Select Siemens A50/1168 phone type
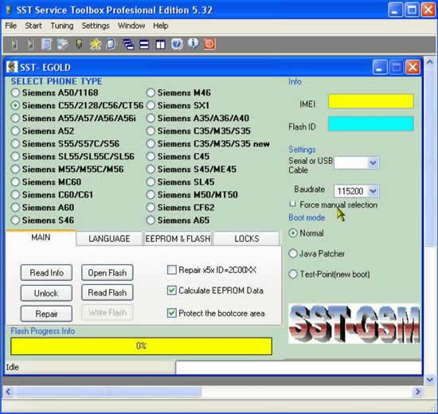 [x=15, y=92]
